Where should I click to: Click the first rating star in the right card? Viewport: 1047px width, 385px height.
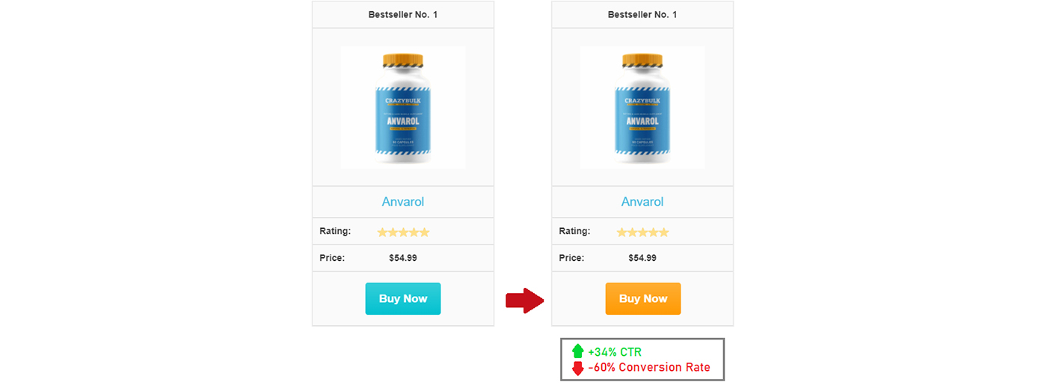621,232
